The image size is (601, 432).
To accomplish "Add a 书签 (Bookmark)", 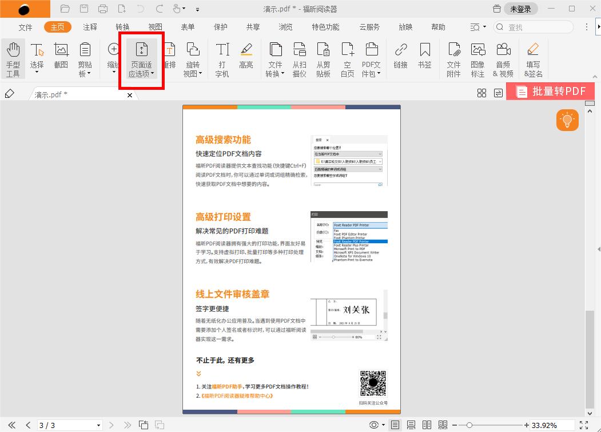I will [x=424, y=58].
